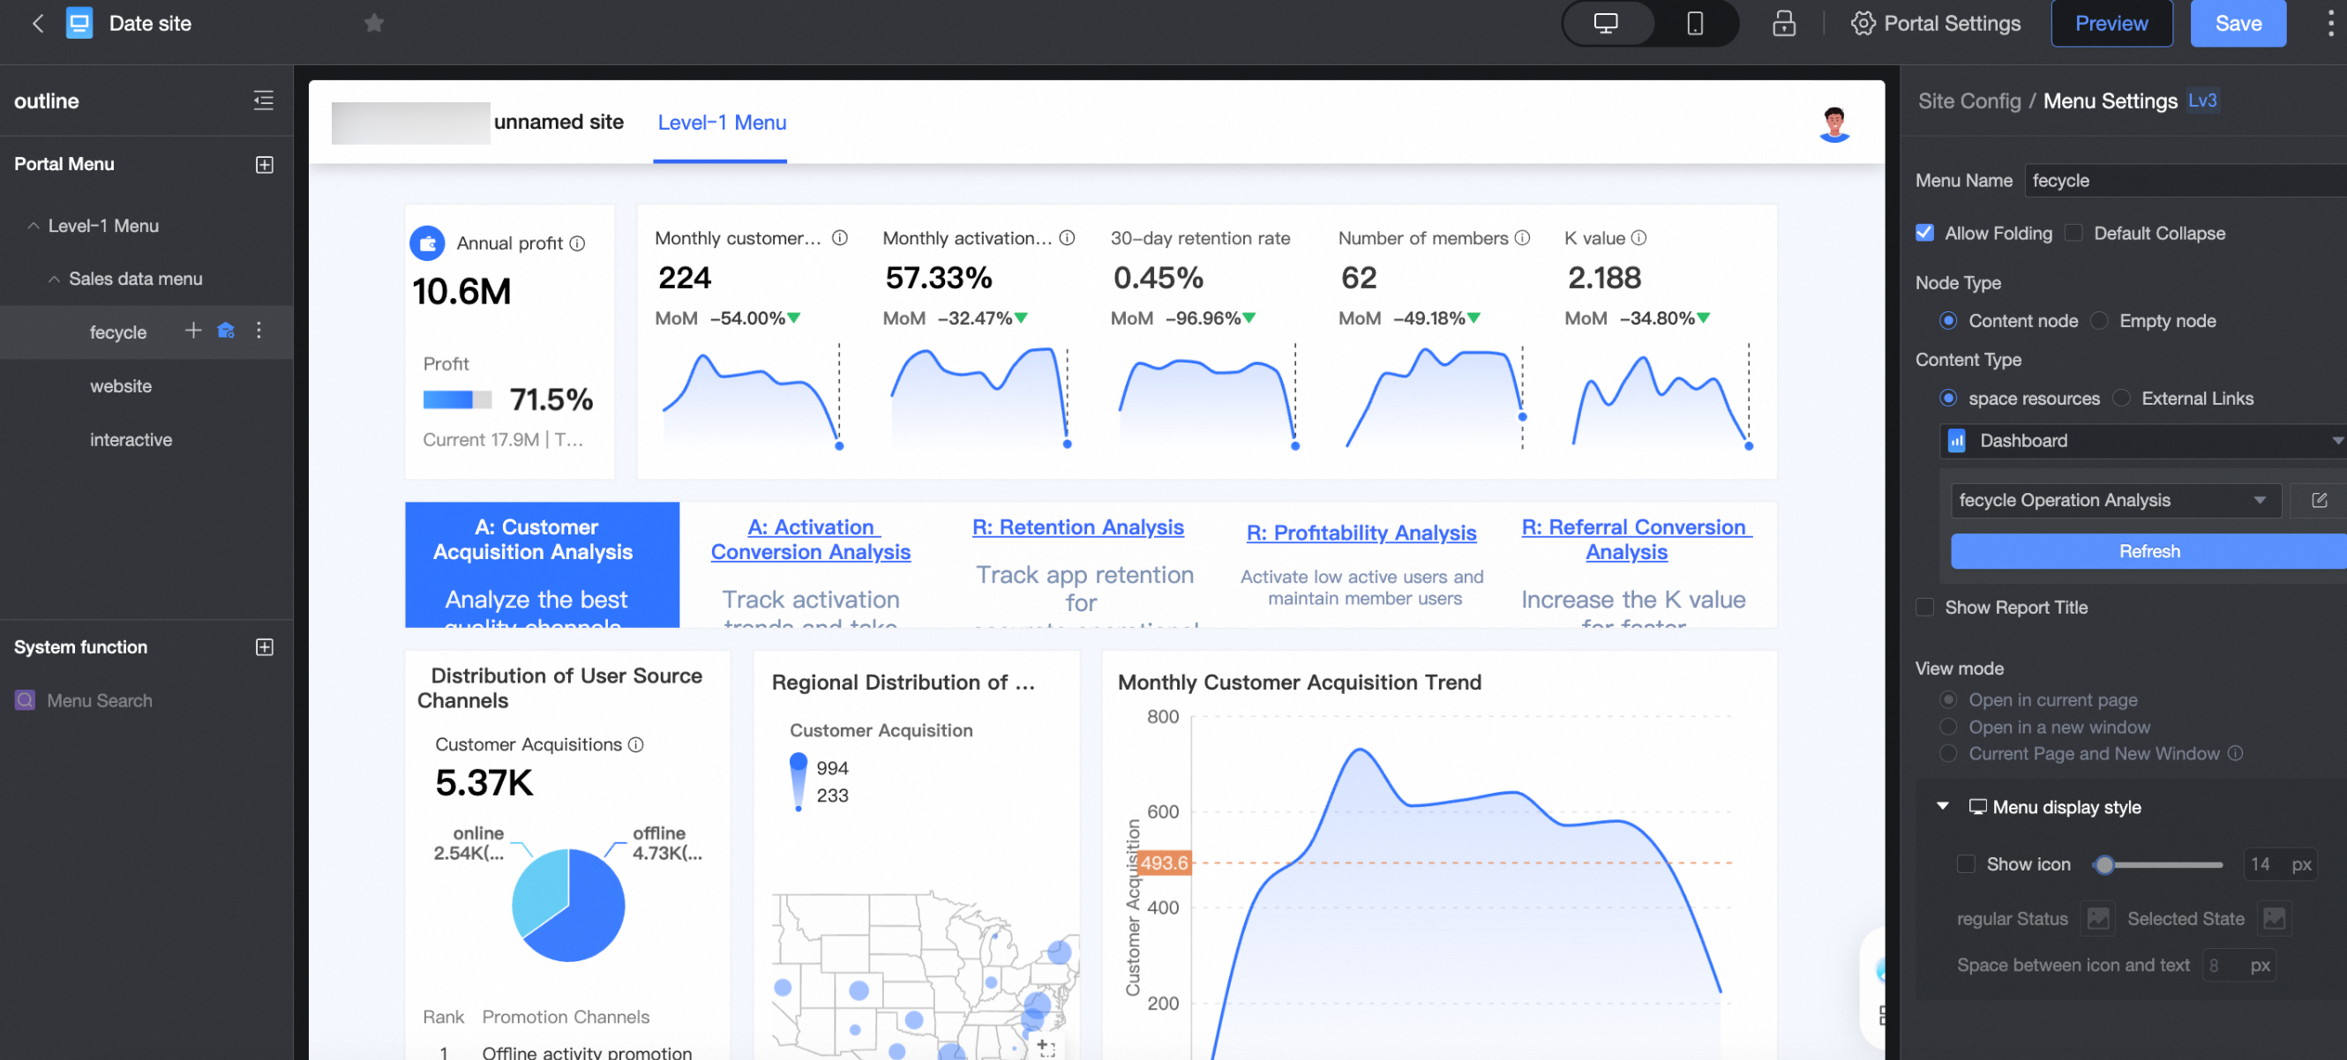Click the desktop view icon

[1606, 24]
